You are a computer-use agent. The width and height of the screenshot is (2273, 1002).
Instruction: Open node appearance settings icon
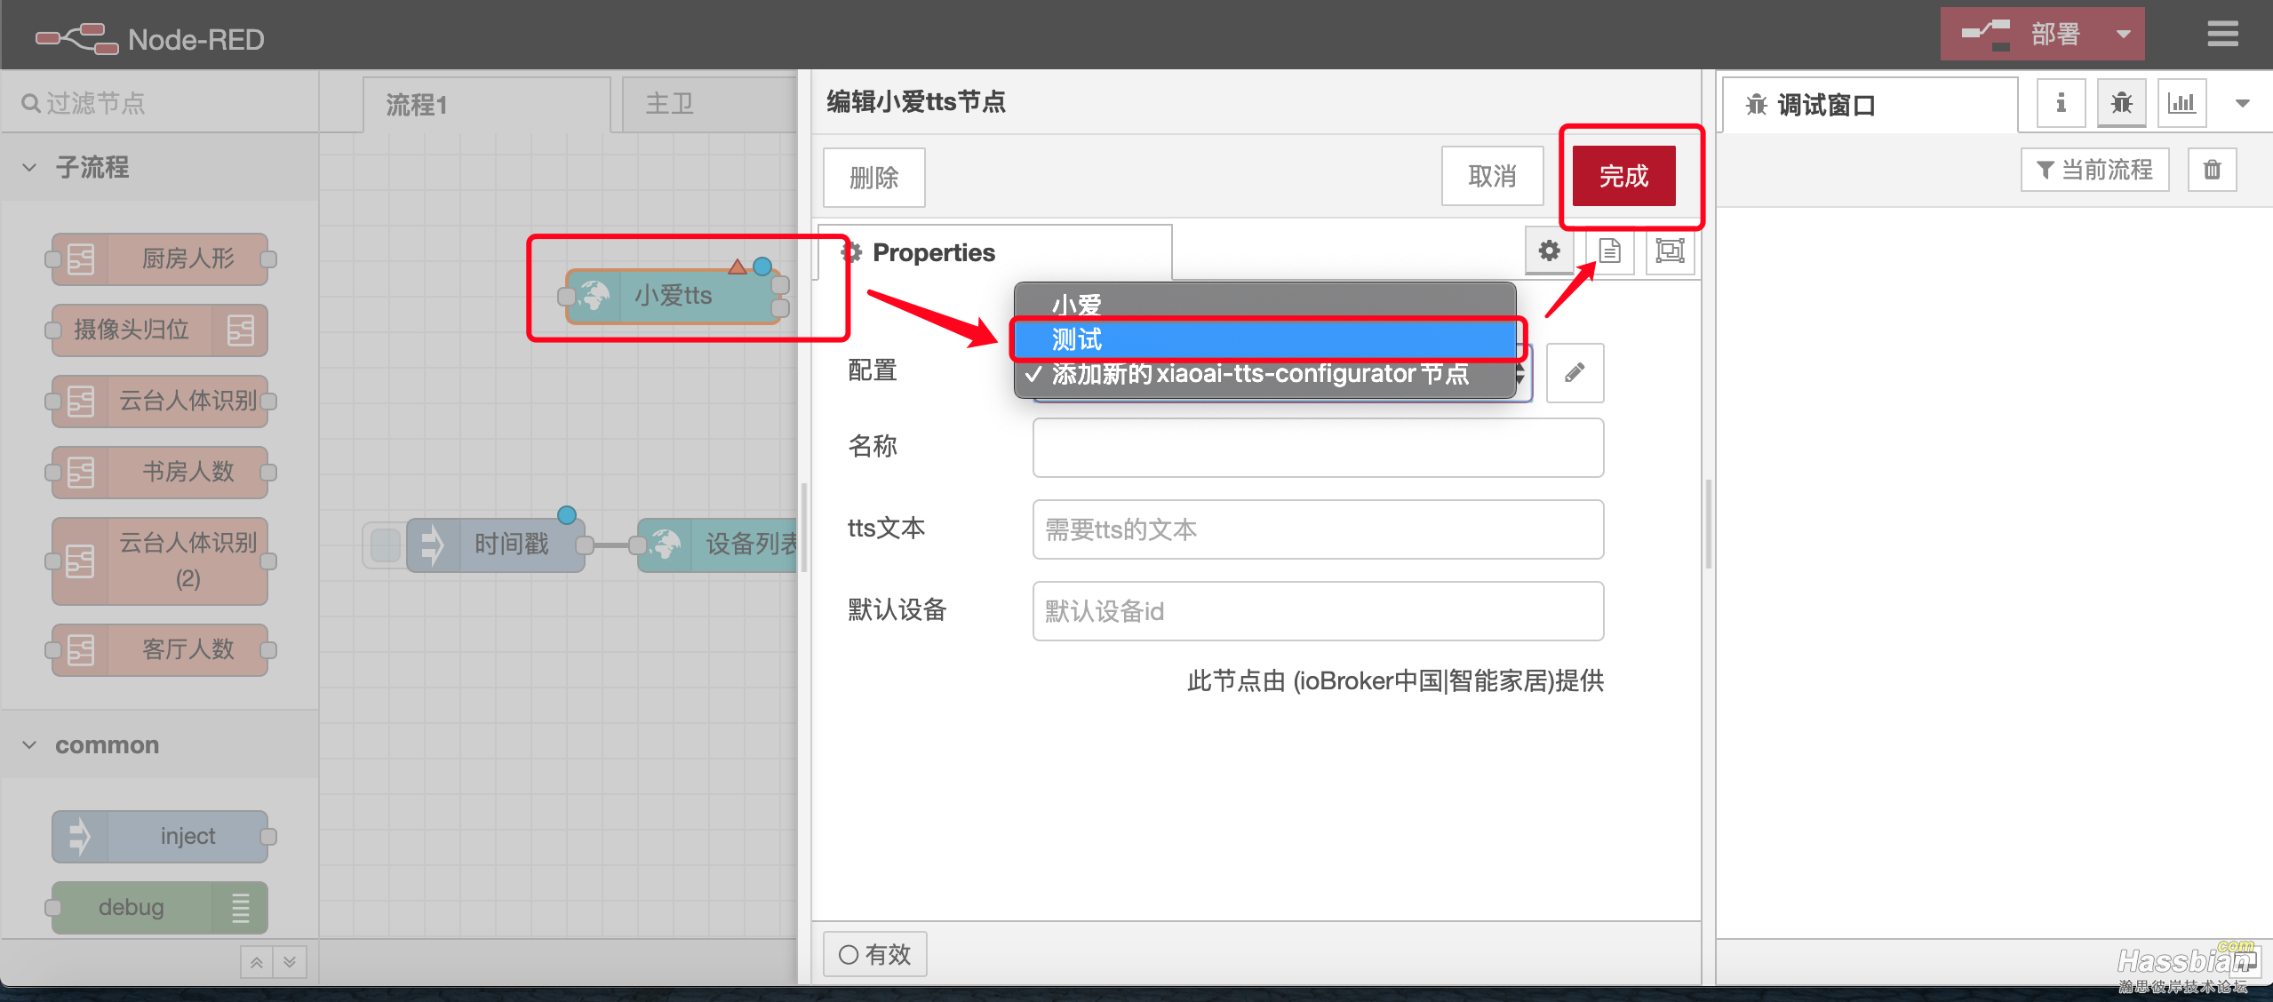tap(1670, 251)
